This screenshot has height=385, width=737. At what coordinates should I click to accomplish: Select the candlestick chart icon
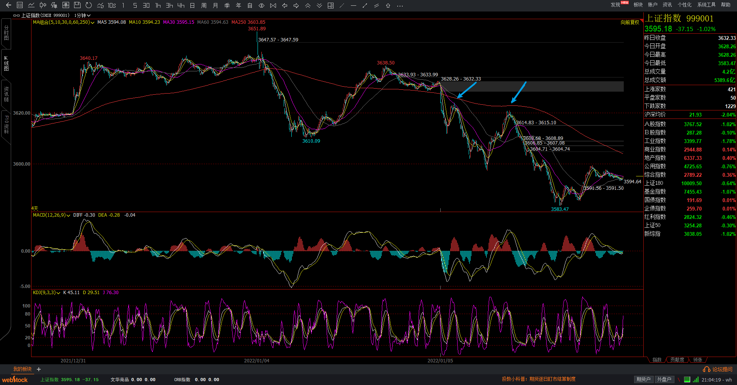coord(43,5)
